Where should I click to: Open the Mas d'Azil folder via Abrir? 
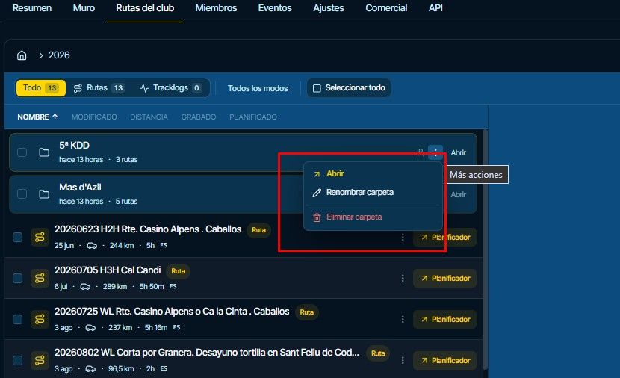point(459,194)
